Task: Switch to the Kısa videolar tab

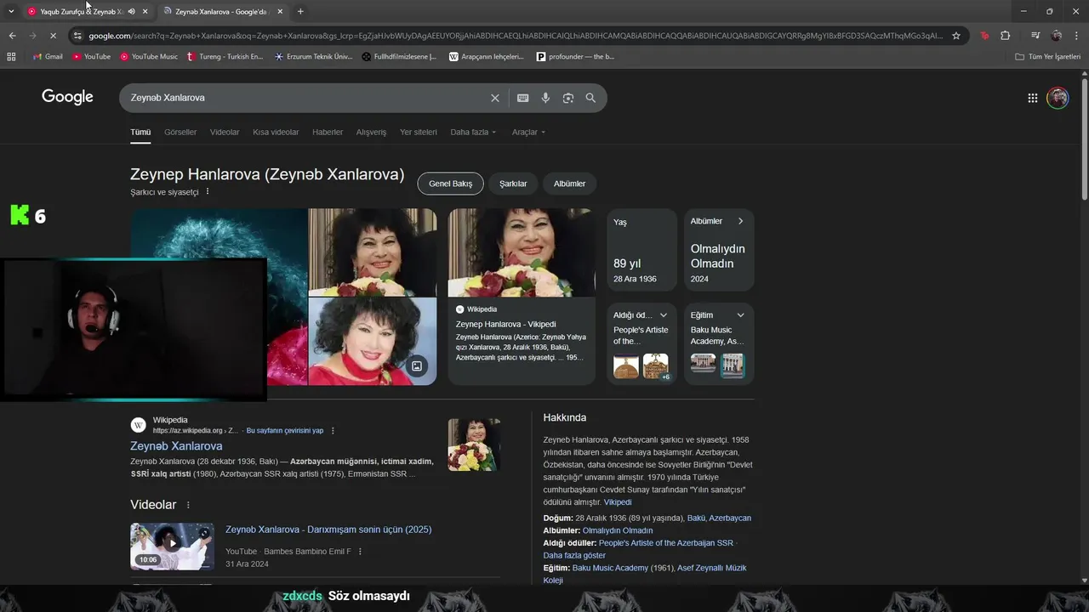Action: (x=276, y=132)
